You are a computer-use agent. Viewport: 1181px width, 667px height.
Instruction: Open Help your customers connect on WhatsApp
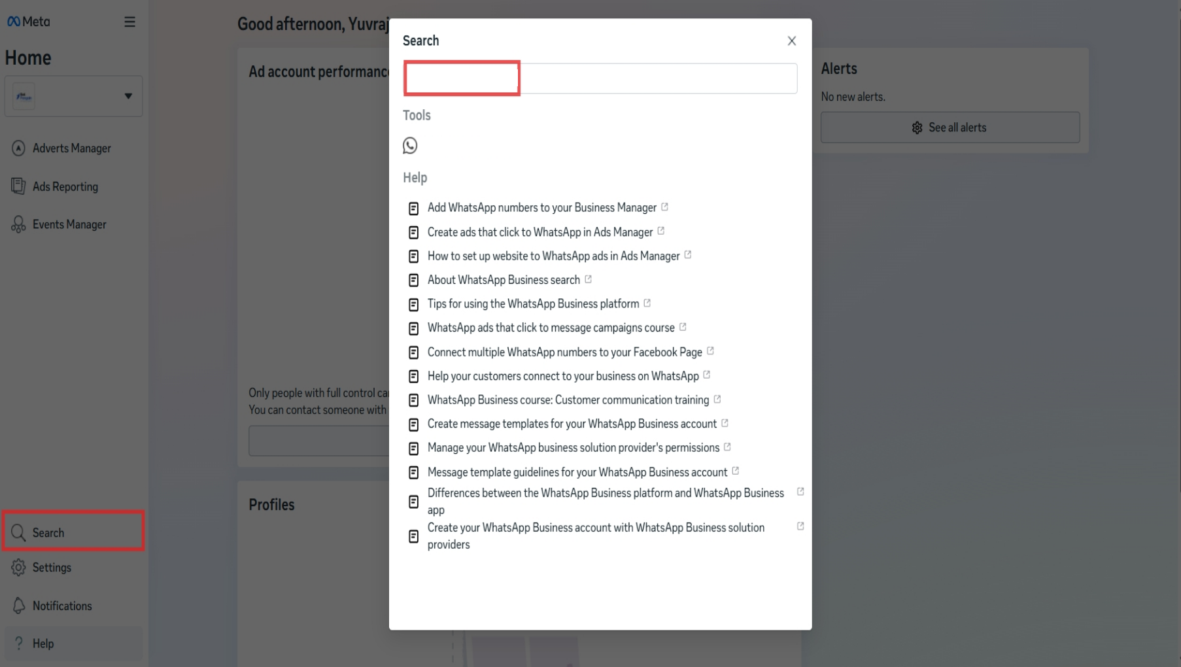pos(563,376)
